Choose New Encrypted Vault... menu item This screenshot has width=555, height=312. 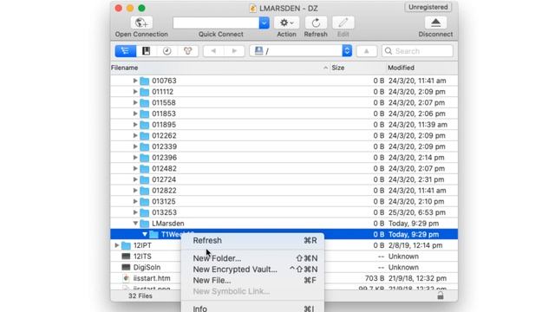click(x=252, y=270)
